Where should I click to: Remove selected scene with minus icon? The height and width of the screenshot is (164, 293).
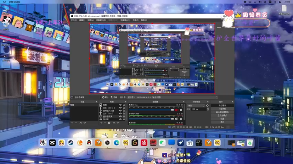[76, 123]
